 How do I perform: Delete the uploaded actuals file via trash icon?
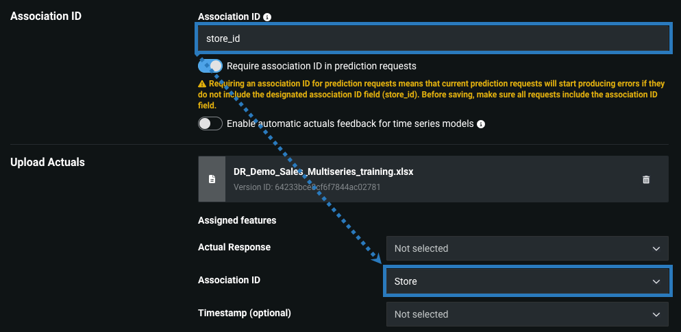[x=645, y=179]
